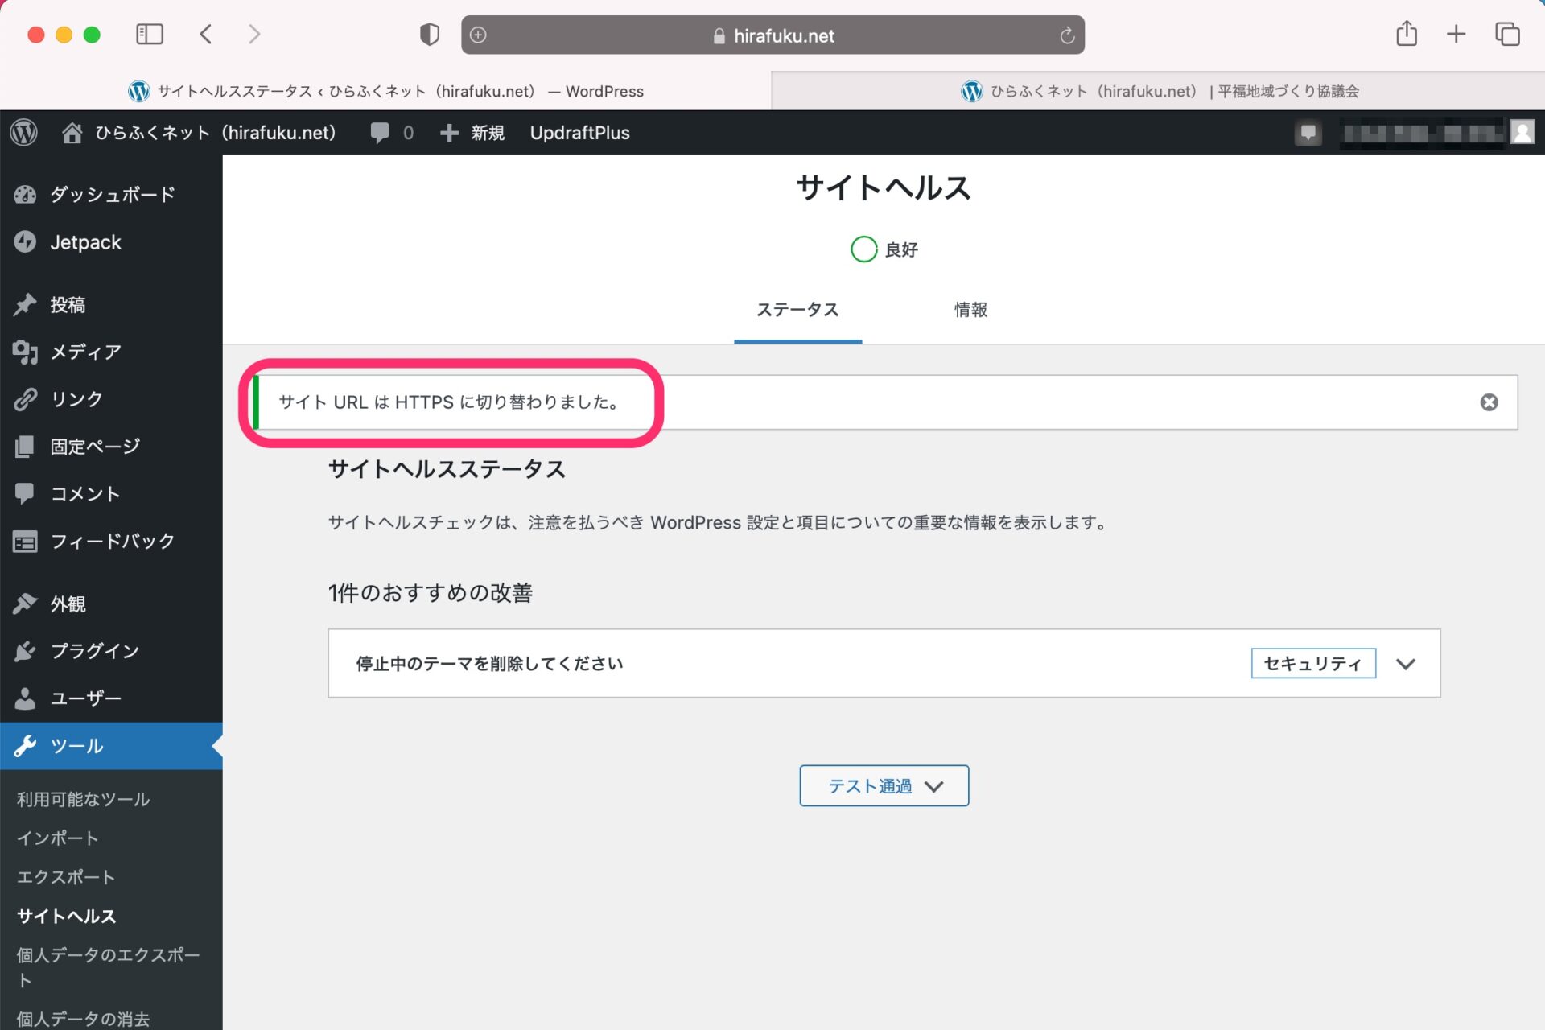The height and width of the screenshot is (1030, 1545).
Task: Click the エクスポート submenu link
Action: click(x=66, y=877)
